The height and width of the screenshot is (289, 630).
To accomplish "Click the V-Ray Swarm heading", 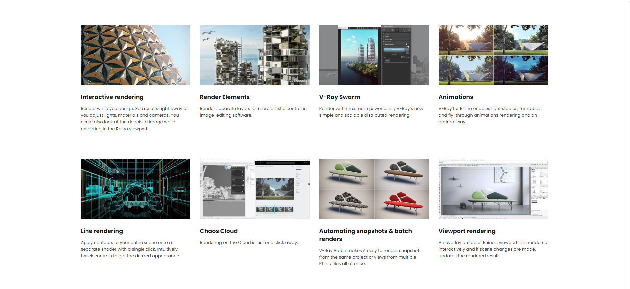I will coord(340,97).
